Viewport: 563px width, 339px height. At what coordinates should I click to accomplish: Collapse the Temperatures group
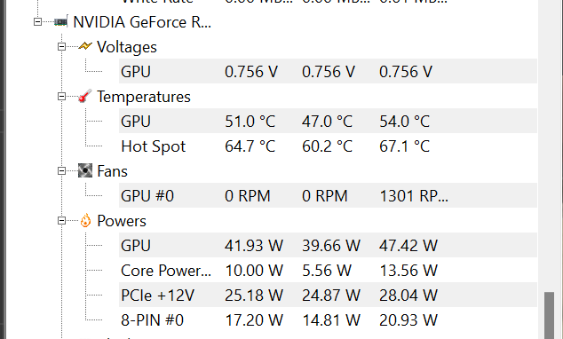[x=62, y=97]
